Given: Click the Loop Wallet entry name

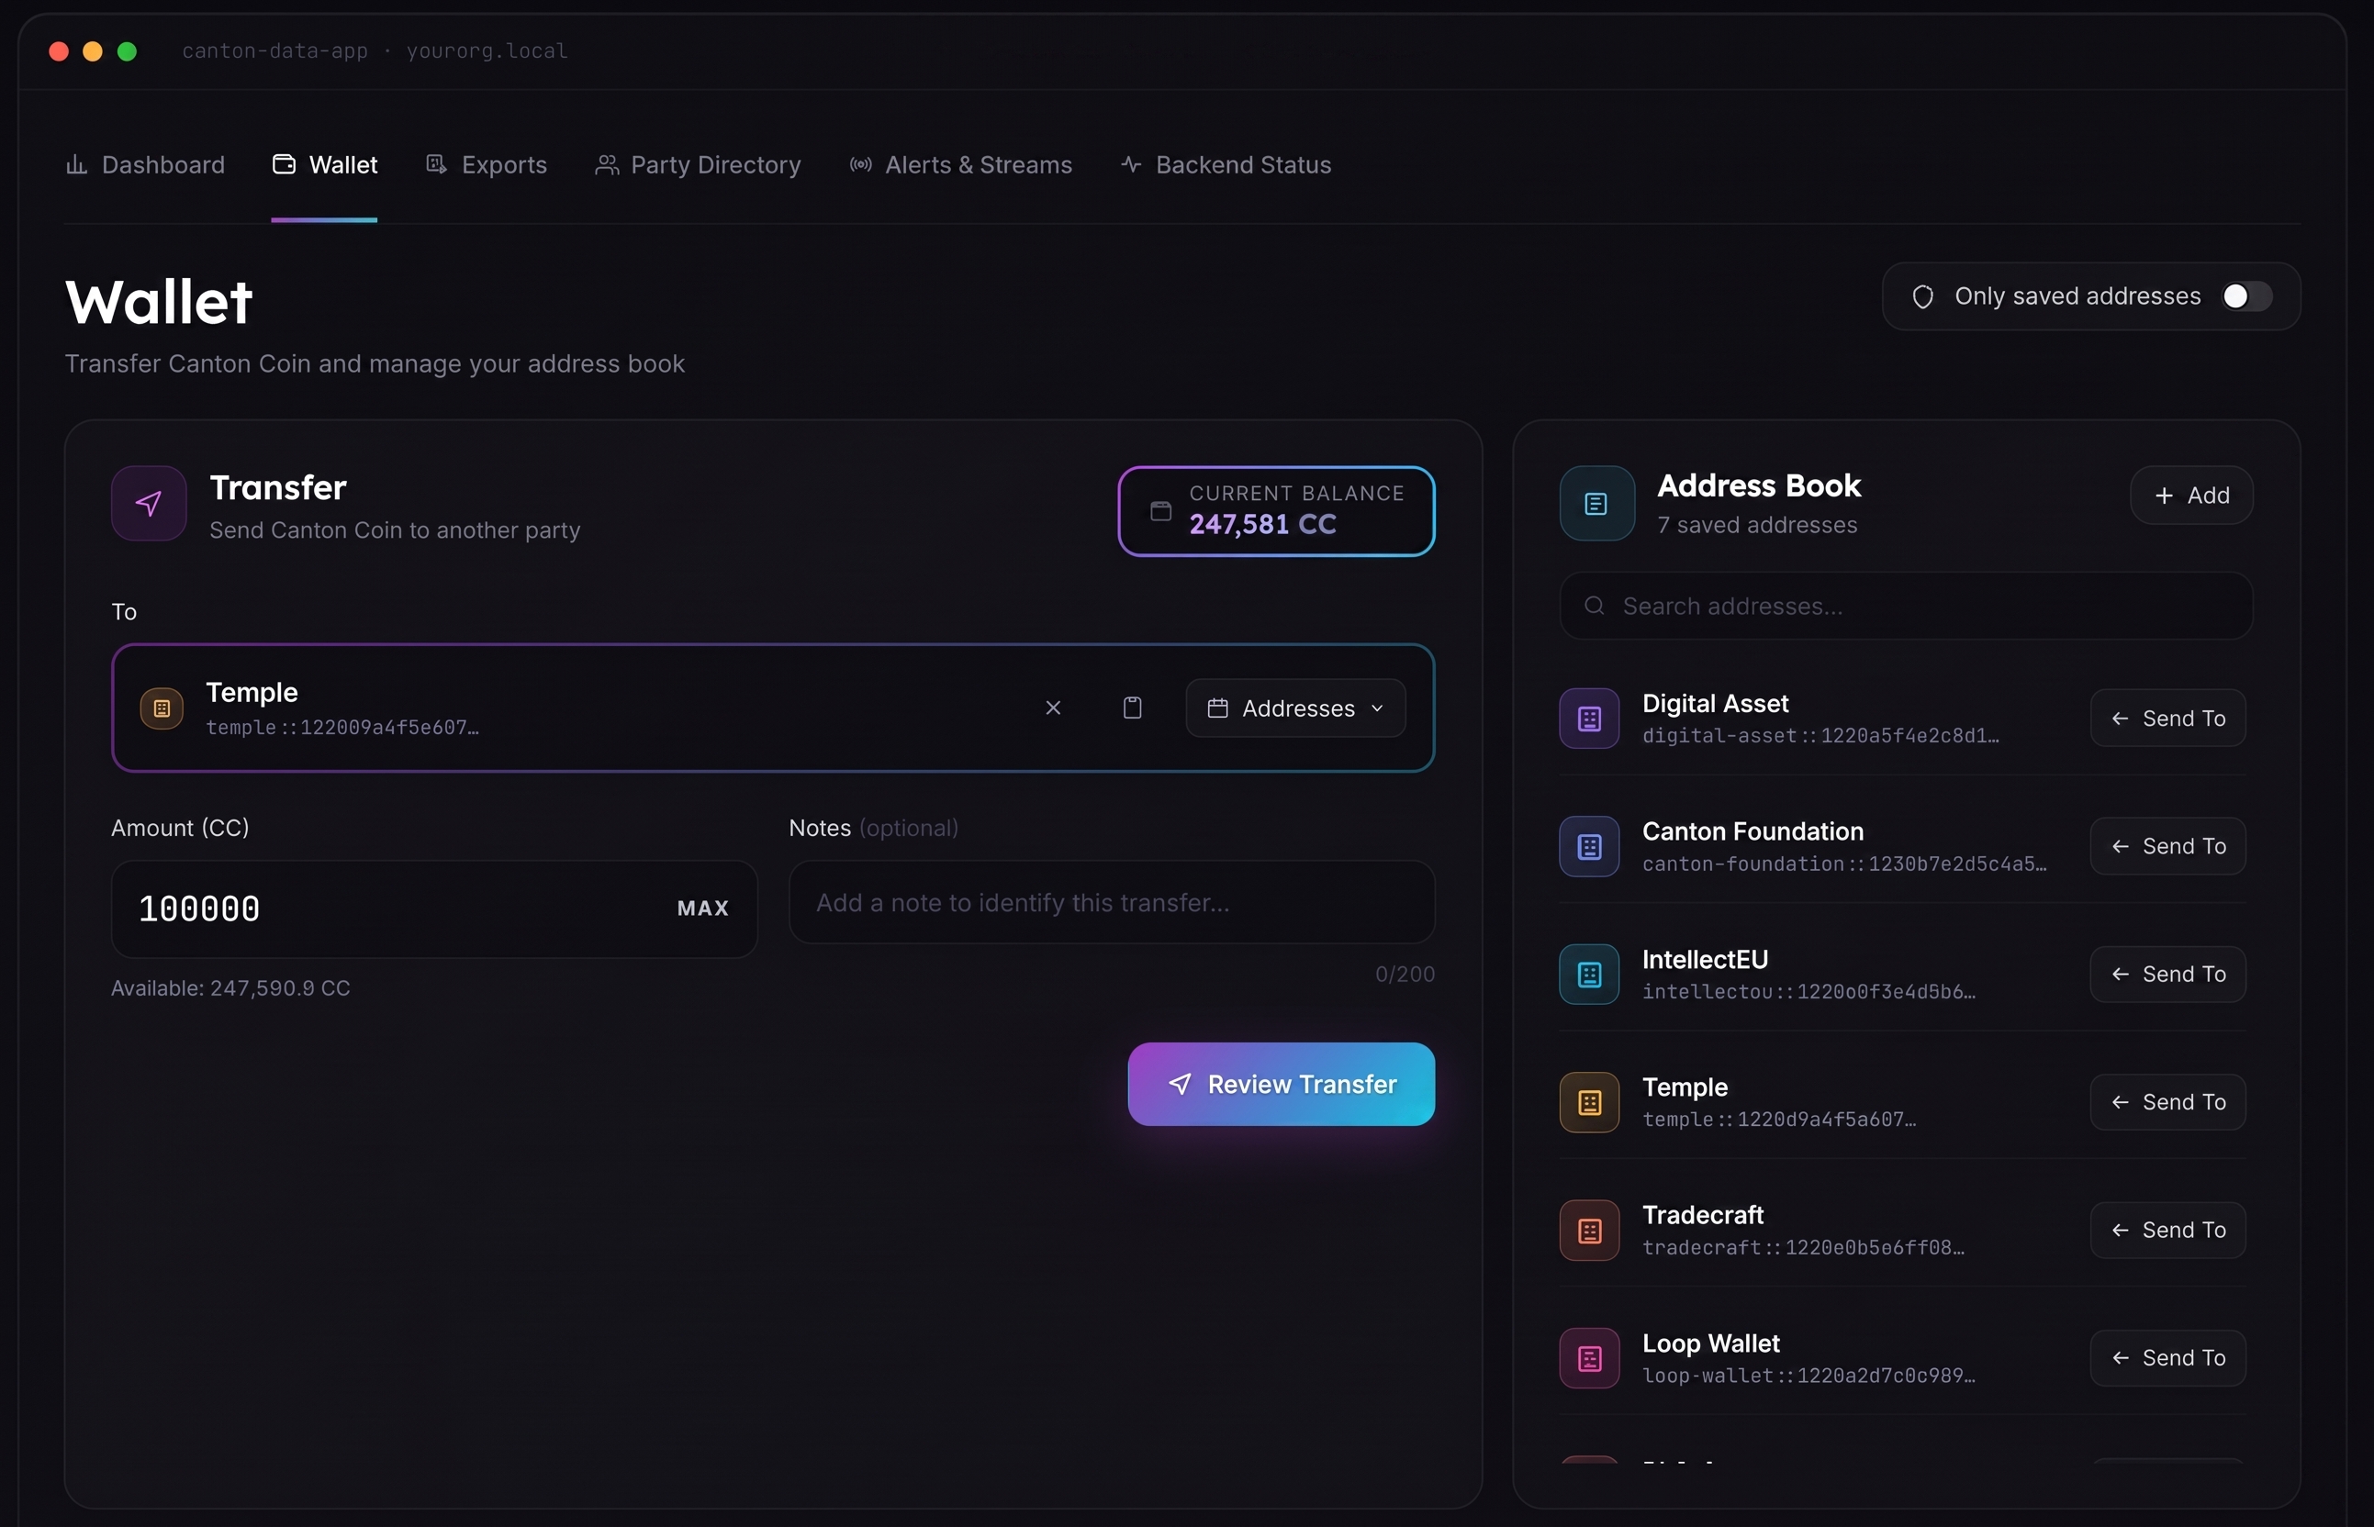Looking at the screenshot, I should 1710,1343.
